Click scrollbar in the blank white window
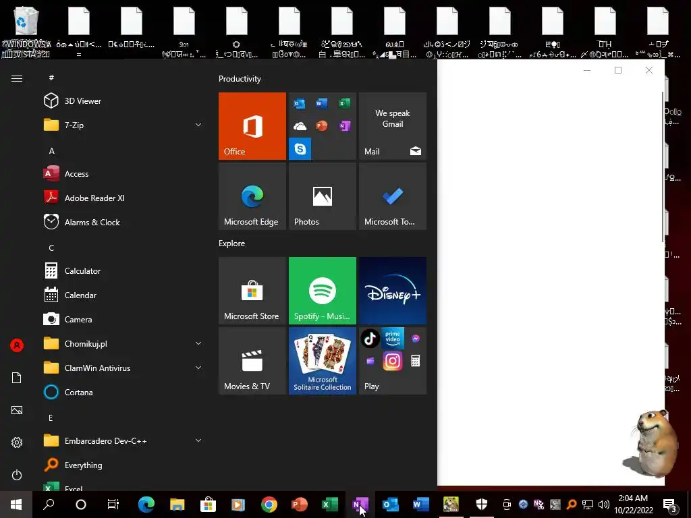Image resolution: width=691 pixels, height=518 pixels. coord(663,167)
